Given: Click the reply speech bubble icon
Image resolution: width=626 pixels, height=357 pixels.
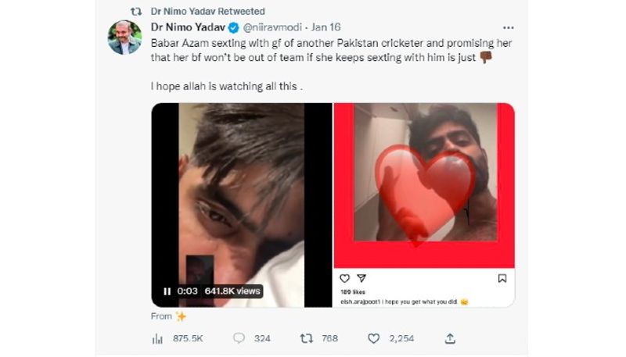Looking at the screenshot, I should coord(239,338).
